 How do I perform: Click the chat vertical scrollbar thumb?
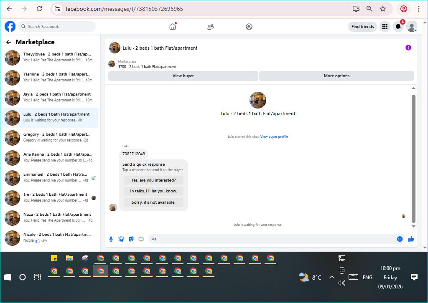point(413,159)
